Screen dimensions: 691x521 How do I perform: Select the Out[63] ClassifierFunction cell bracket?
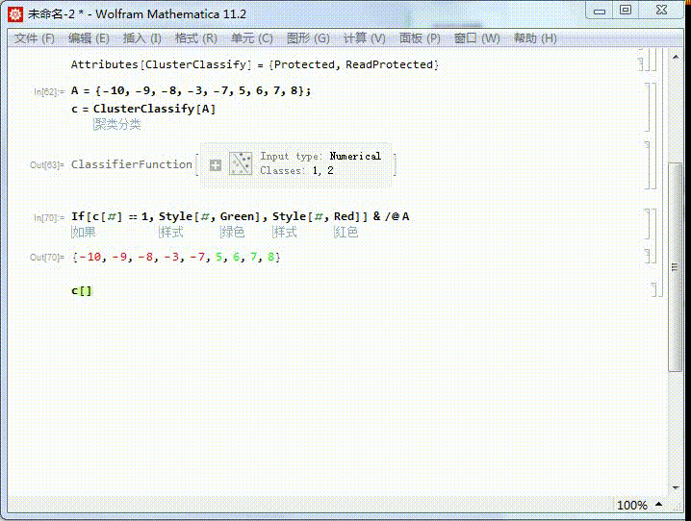pyautogui.click(x=648, y=165)
